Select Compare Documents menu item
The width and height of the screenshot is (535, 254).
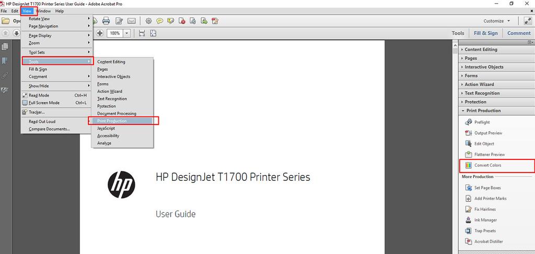click(56, 129)
